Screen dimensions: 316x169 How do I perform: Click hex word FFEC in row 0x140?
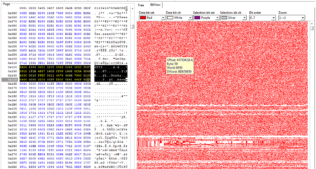tap(41, 75)
